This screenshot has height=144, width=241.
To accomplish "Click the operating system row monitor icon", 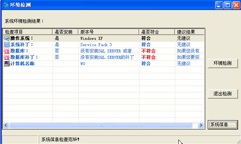I will pos(7,38).
